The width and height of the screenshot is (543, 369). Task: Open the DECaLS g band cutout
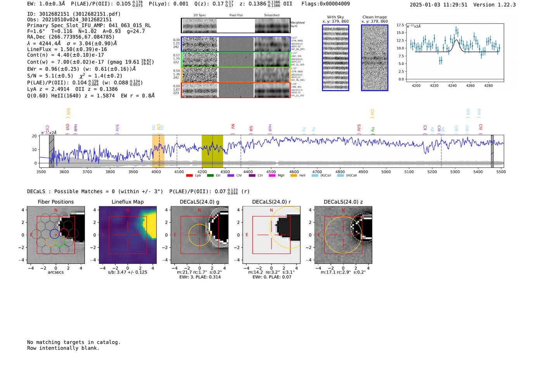(x=199, y=235)
